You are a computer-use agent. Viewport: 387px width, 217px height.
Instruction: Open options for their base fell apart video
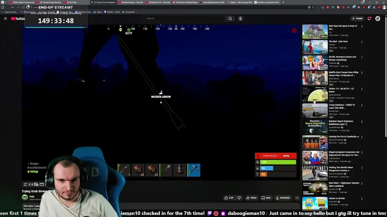362,27
